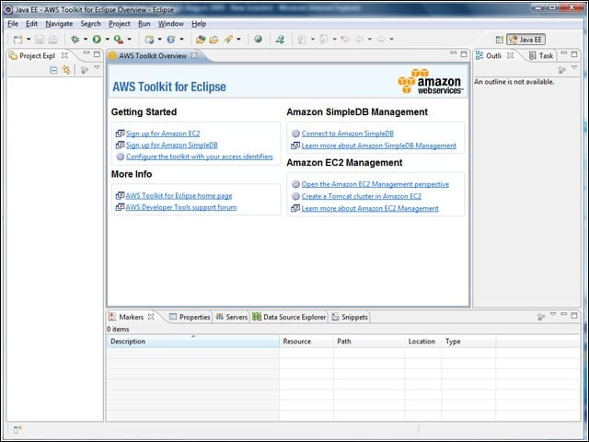Click the New wizard toolbar icon

pyautogui.click(x=17, y=39)
